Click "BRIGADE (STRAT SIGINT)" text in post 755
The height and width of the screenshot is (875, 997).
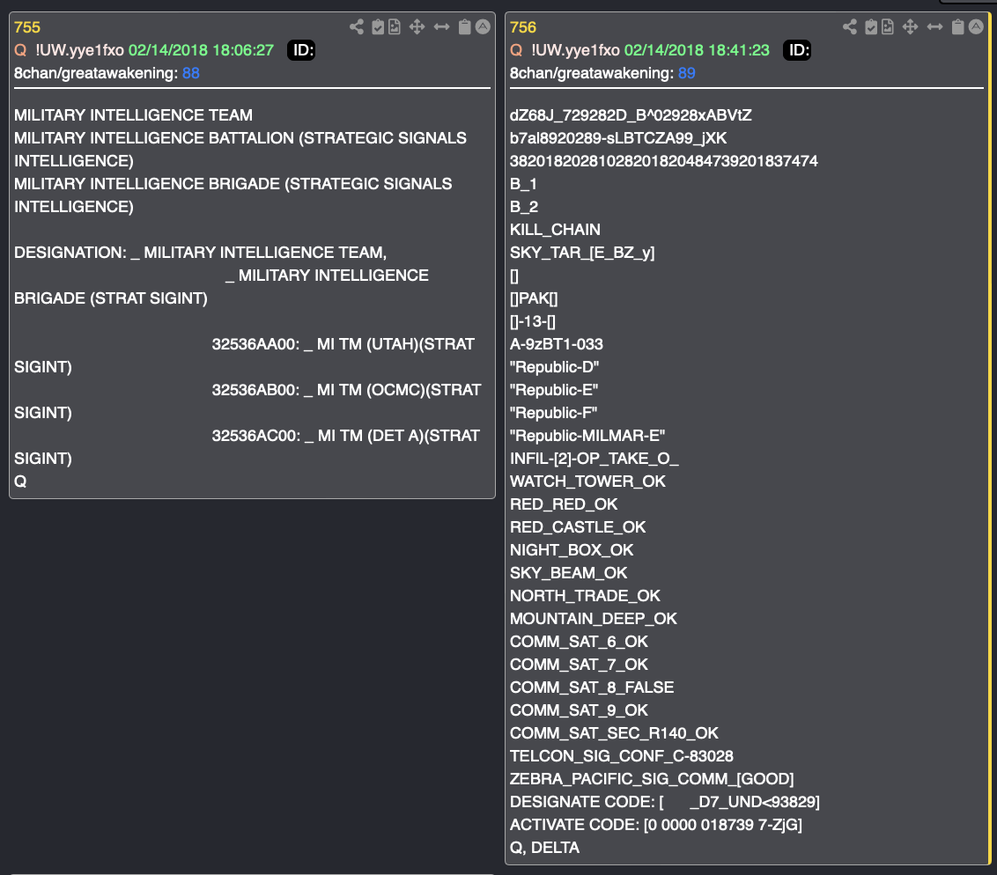click(x=111, y=298)
